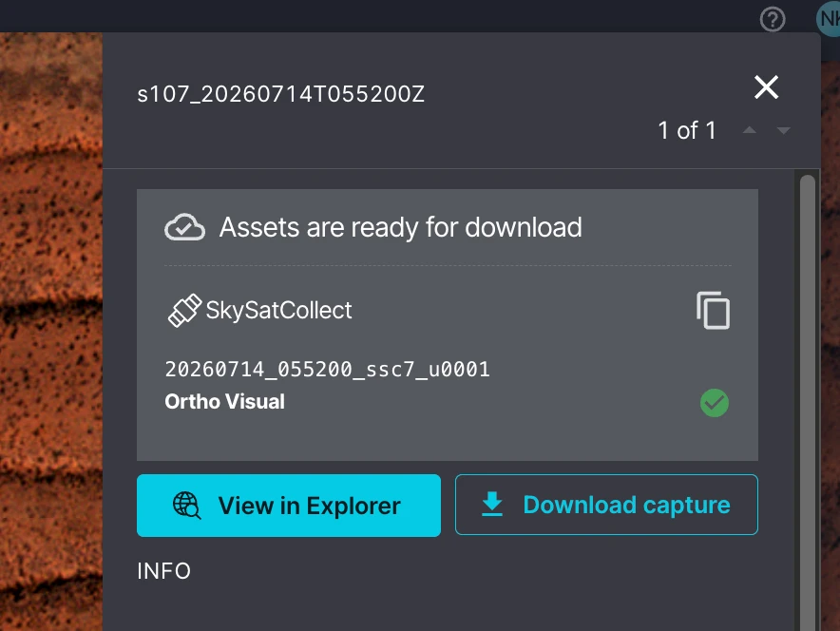Click the panel's vertical scrollbar
Image resolution: width=840 pixels, height=631 pixels.
pyautogui.click(x=808, y=402)
